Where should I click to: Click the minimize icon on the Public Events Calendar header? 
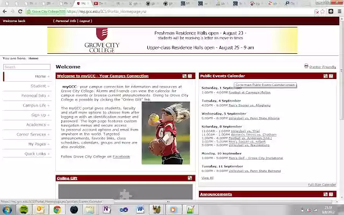(326, 76)
